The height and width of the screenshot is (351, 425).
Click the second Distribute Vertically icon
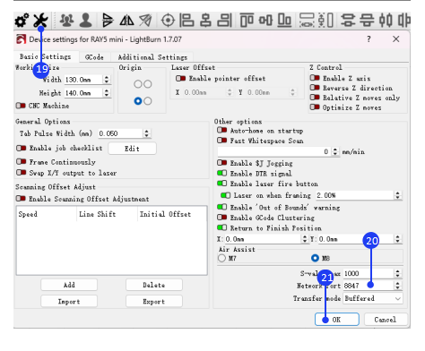367,21
